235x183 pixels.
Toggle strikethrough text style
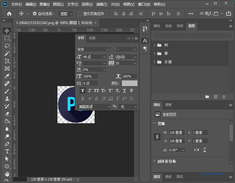(131, 90)
